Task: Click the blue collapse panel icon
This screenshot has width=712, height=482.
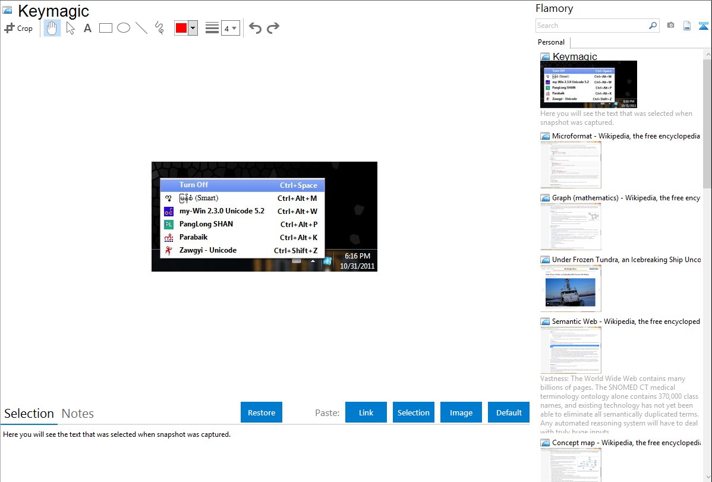Action: [703, 26]
